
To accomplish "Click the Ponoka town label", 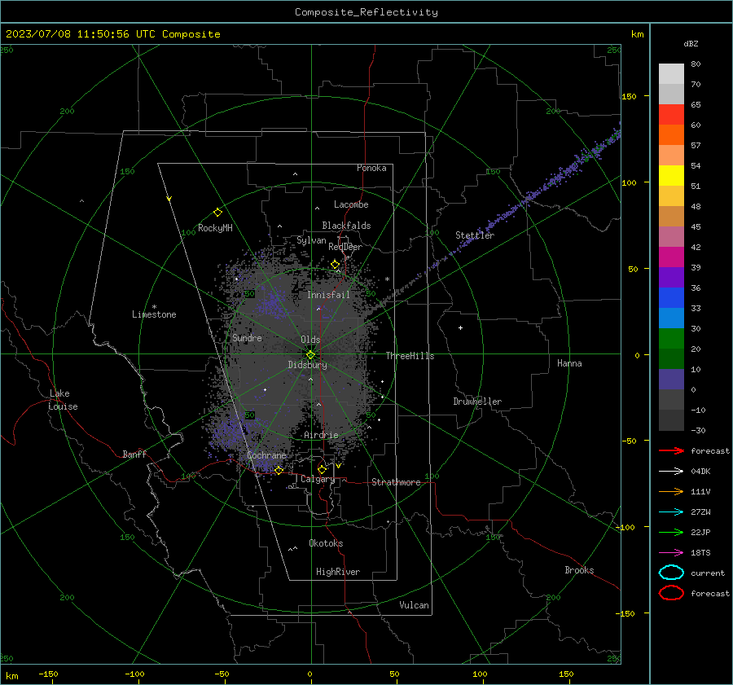I will pyautogui.click(x=371, y=168).
